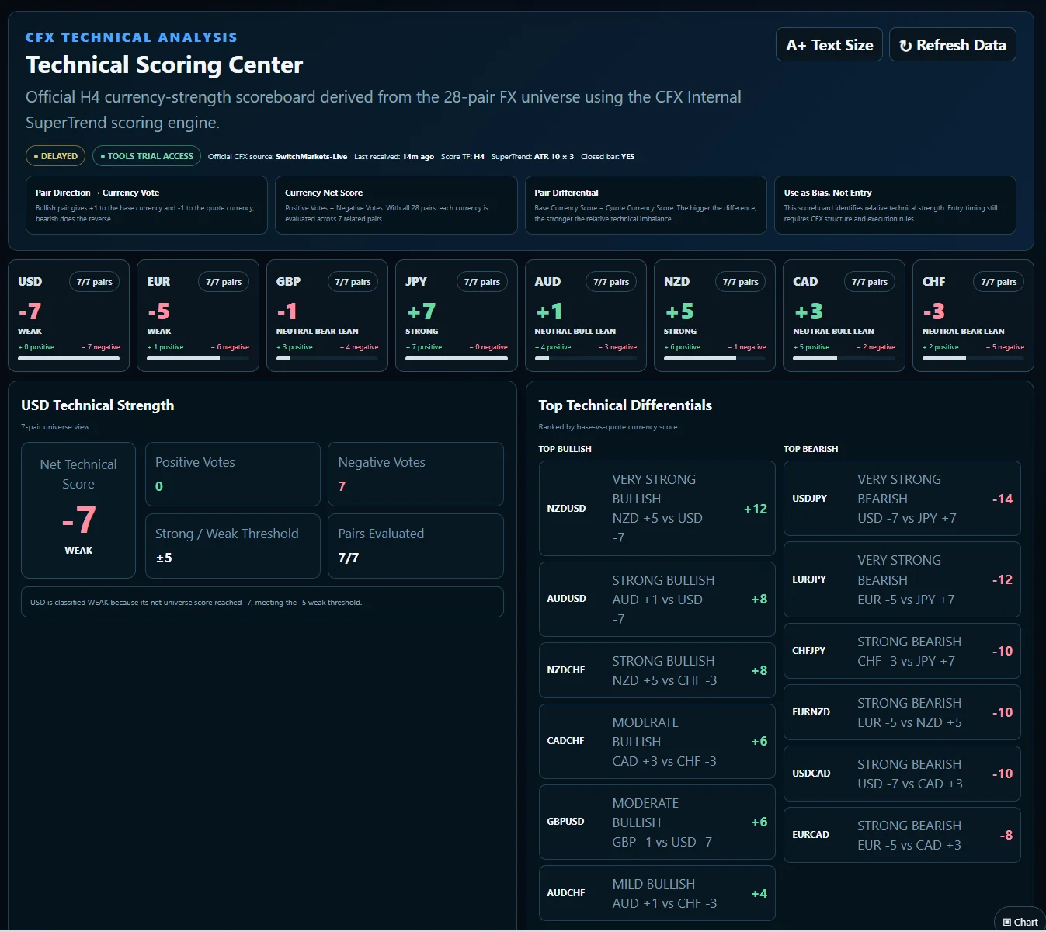Select the USDJPY very strong bearish row
Viewport: 1046px width, 932px height.
point(902,498)
